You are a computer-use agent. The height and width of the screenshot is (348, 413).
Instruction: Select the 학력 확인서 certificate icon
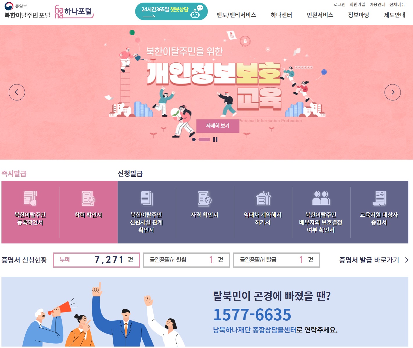click(x=88, y=198)
